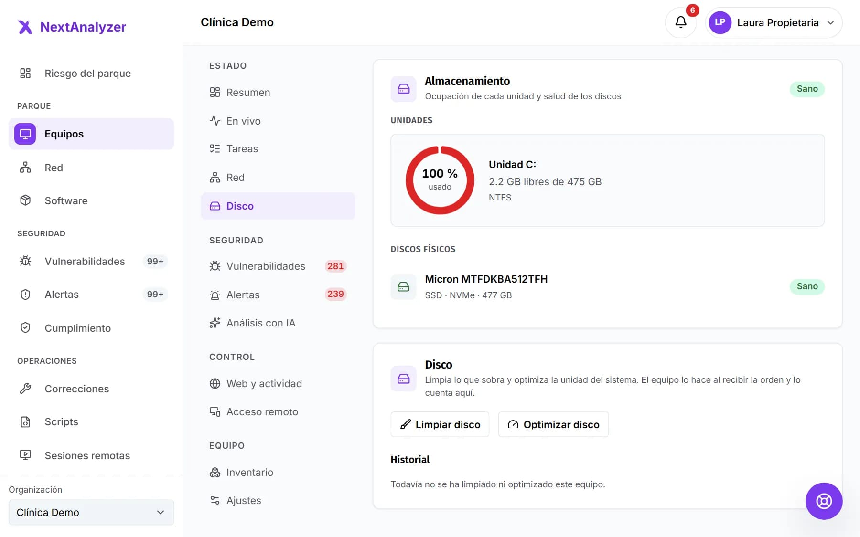This screenshot has height=537, width=860.
Task: Click the Análisis con IA sparkle icon
Action: [215, 323]
